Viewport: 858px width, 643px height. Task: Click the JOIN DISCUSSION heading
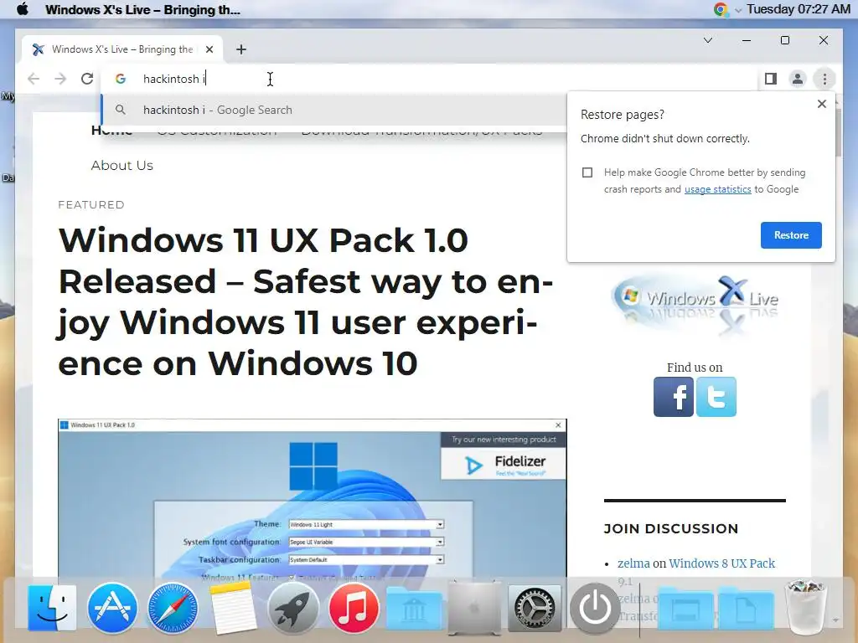coord(671,529)
